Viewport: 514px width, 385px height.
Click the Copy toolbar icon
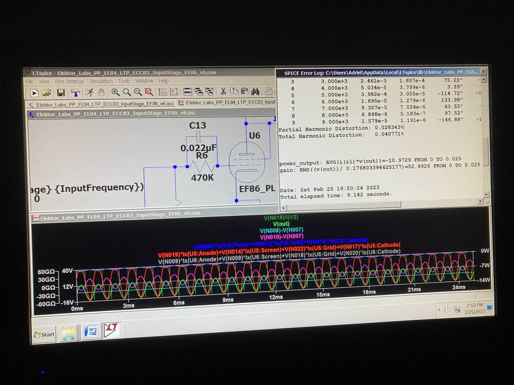pos(234,91)
